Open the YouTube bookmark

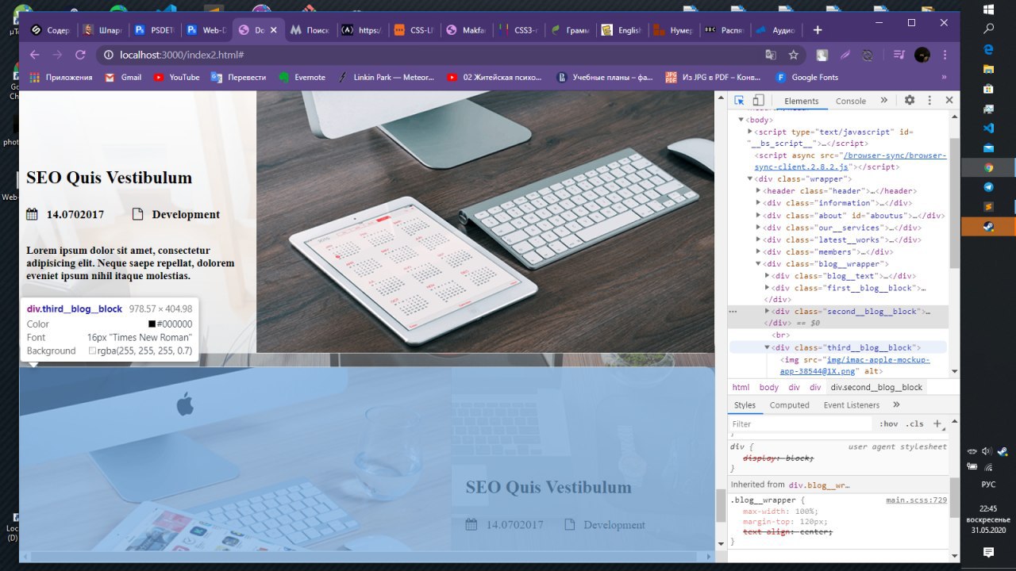(176, 77)
